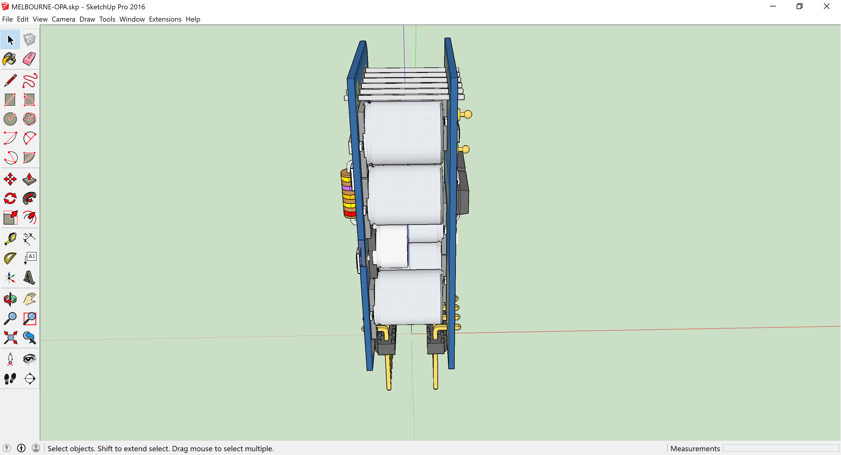Open the Edit menu

tap(22, 19)
